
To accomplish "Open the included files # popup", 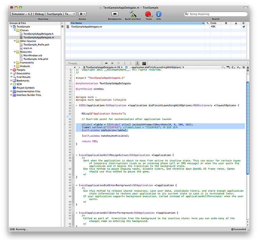I will pos(239,67).
